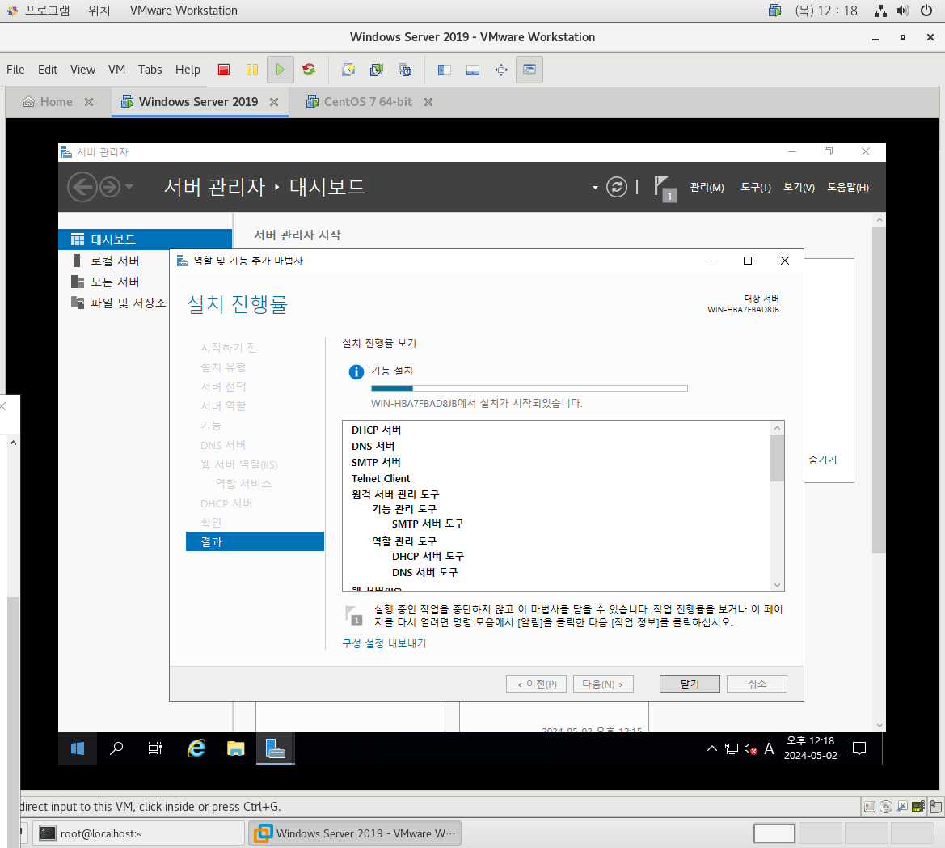Click feature list scrollbar down arrow
This screenshot has height=848, width=945.
[x=778, y=585]
